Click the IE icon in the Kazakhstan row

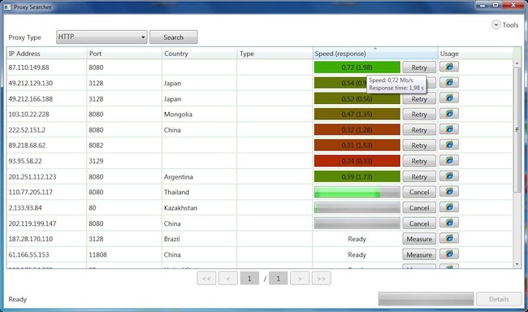[x=449, y=207]
